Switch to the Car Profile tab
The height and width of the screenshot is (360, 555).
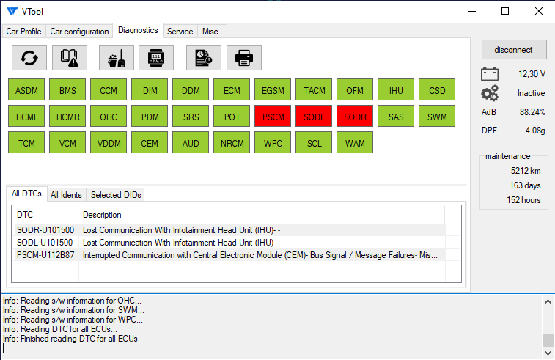(24, 32)
